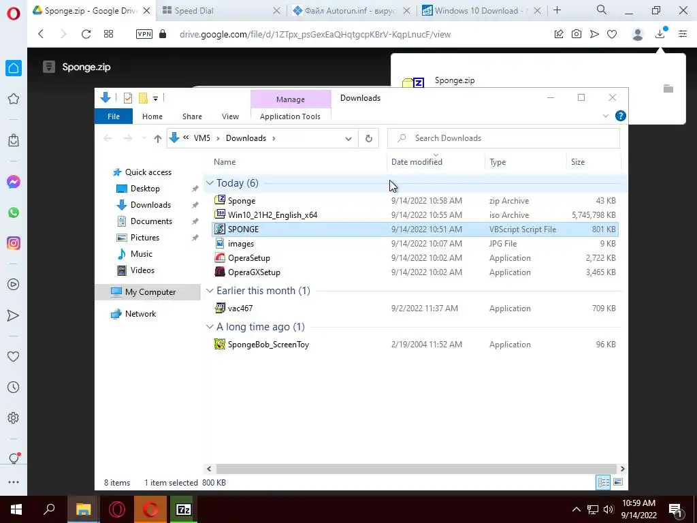Open Explorer help question mark

point(621,116)
